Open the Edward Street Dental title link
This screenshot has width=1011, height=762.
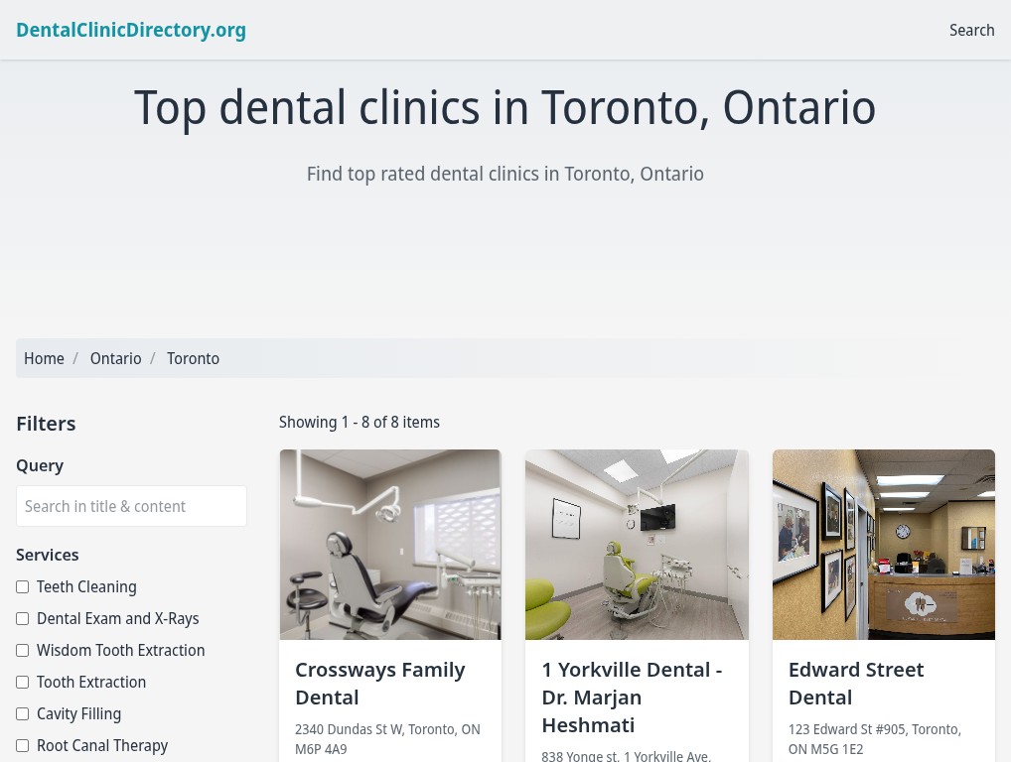click(856, 684)
